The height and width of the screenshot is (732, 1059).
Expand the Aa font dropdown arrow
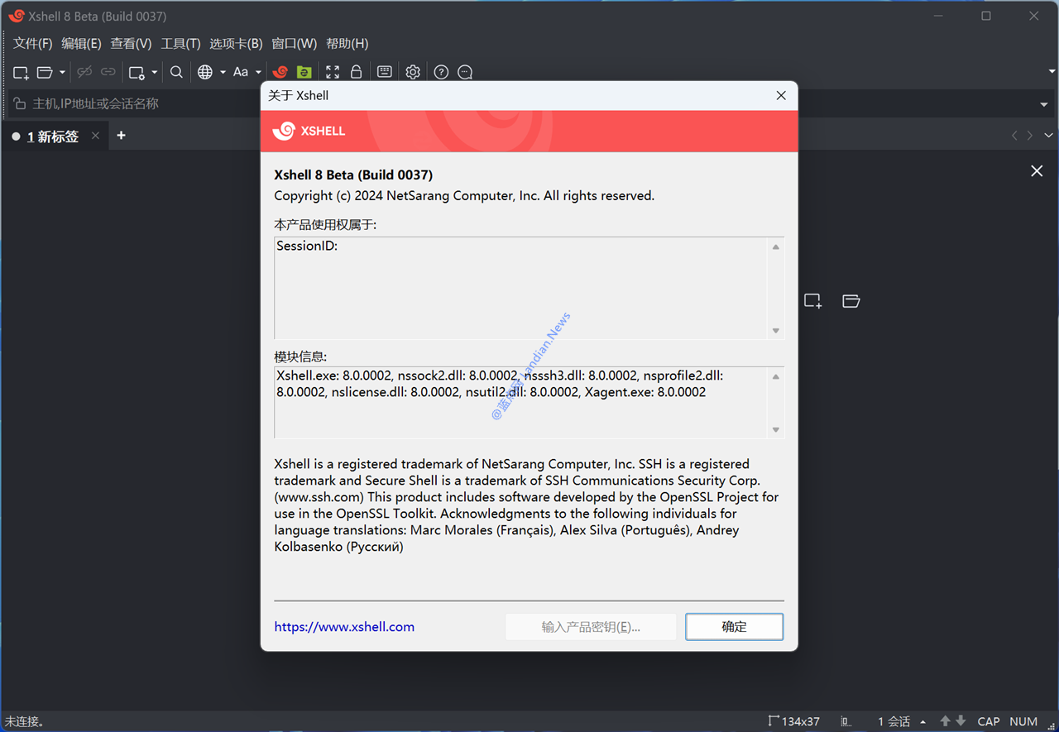(x=258, y=73)
